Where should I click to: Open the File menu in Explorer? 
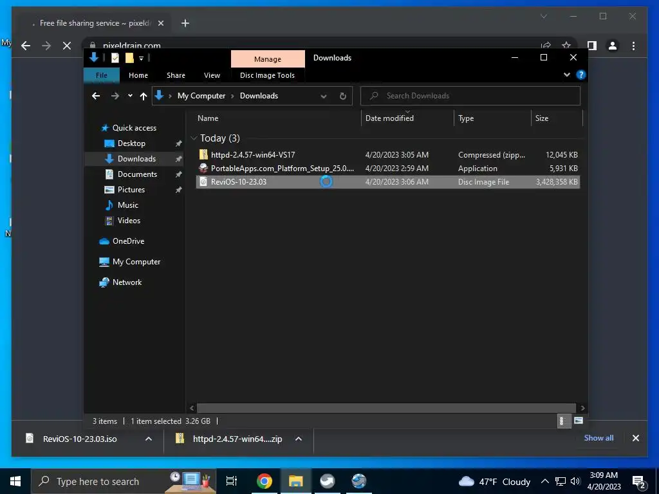click(x=101, y=75)
